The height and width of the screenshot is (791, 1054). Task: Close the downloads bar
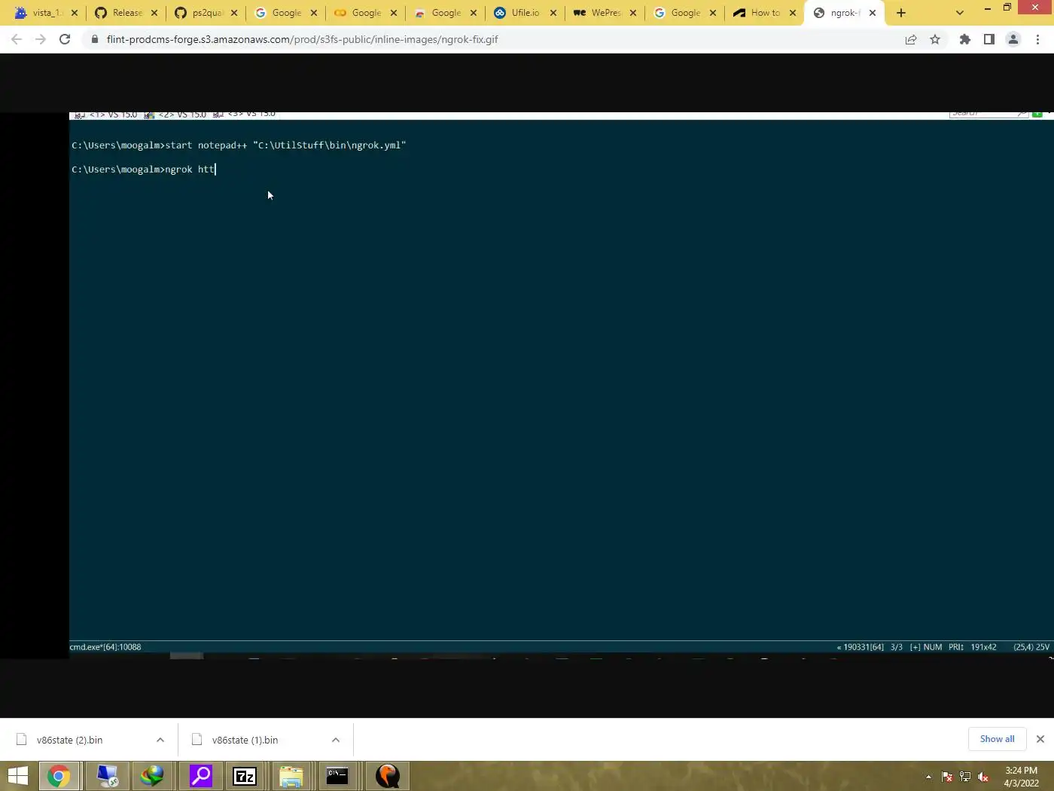pyautogui.click(x=1040, y=739)
